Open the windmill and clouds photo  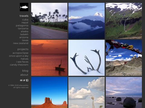point(86,92)
